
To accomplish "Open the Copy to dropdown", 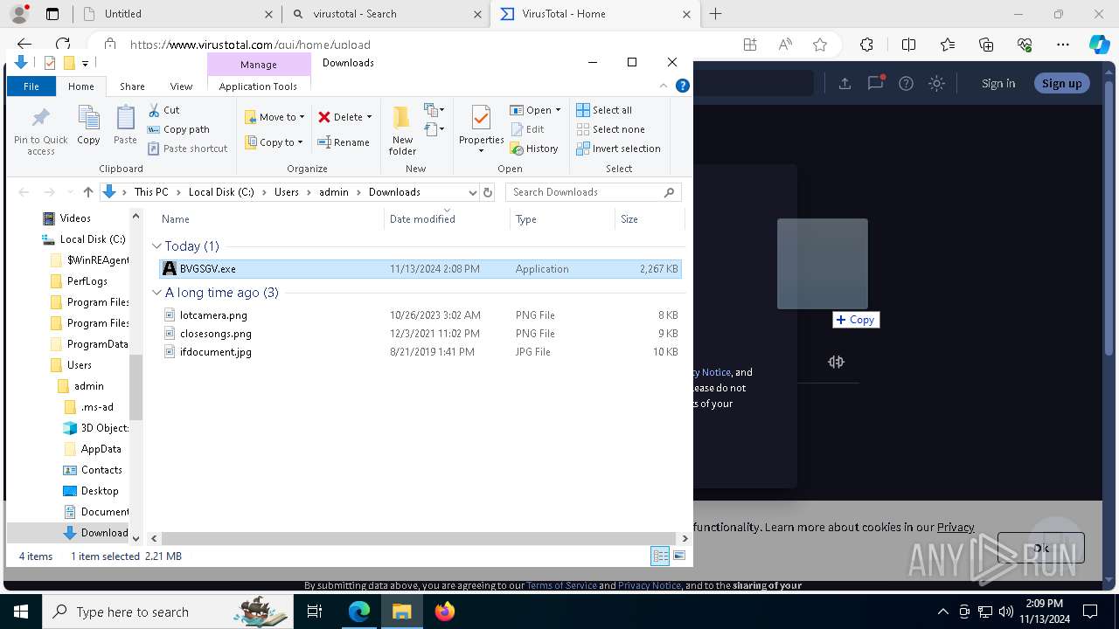I will (x=274, y=142).
